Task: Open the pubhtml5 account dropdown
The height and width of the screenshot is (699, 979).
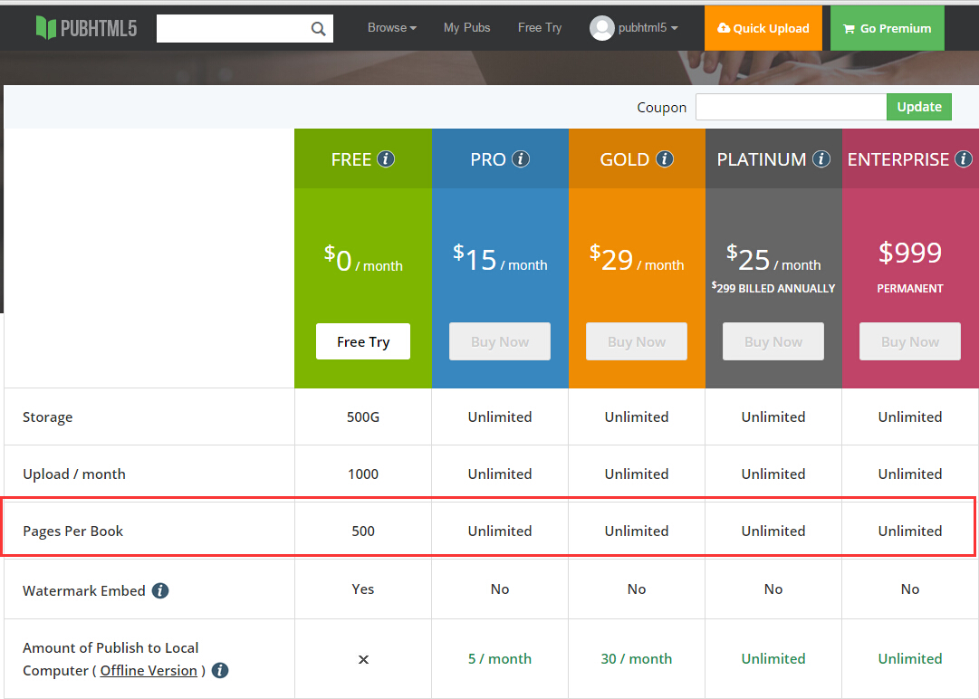Action: 648,28
